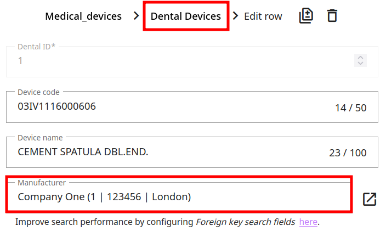
Task: Navigate to Dental Devices breadcrumb
Action: coord(186,16)
